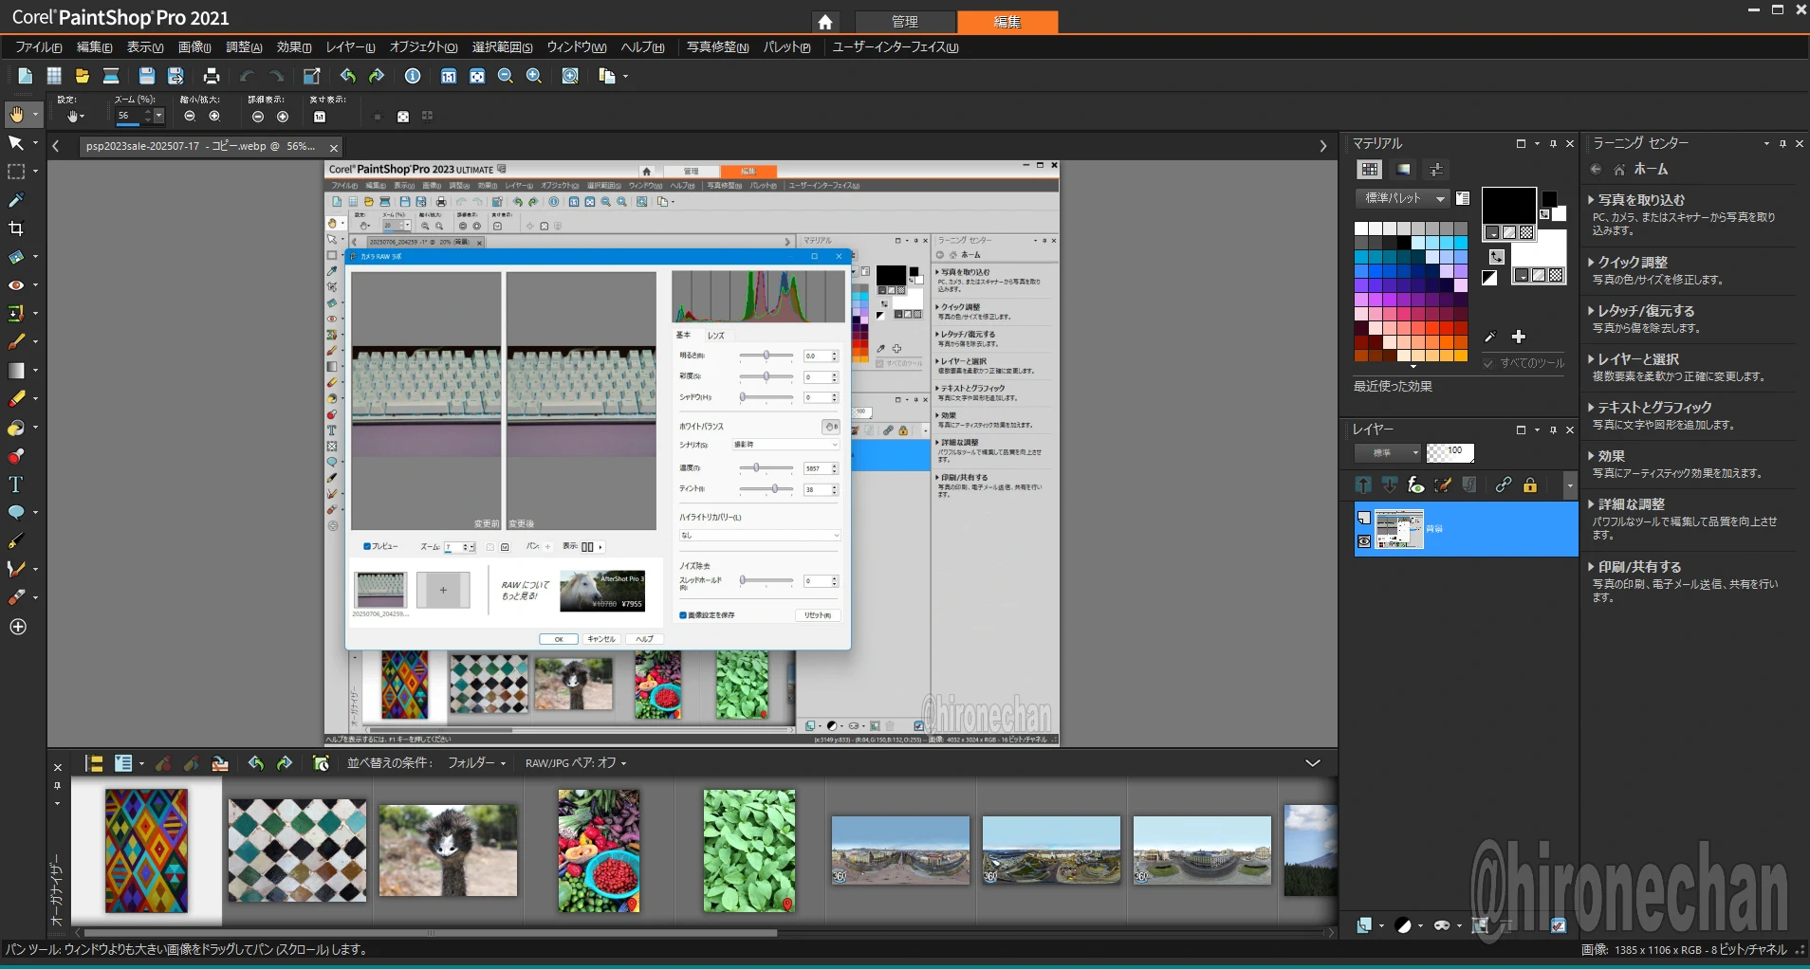
Task: Click ホーム in Learning Center
Action: click(x=1651, y=170)
